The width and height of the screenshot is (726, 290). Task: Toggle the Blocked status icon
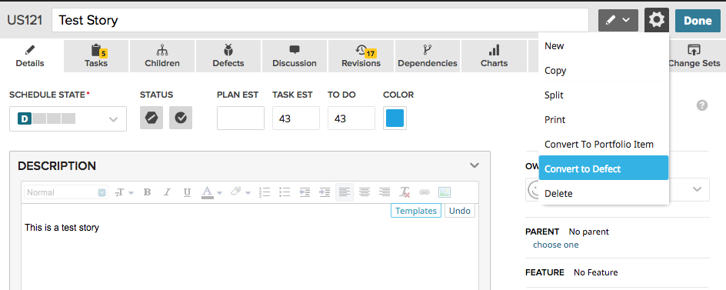[x=152, y=118]
